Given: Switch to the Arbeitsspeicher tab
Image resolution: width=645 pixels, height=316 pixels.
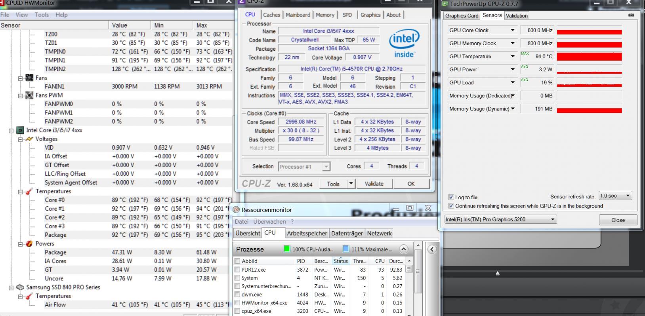Looking at the screenshot, I should click(307, 233).
